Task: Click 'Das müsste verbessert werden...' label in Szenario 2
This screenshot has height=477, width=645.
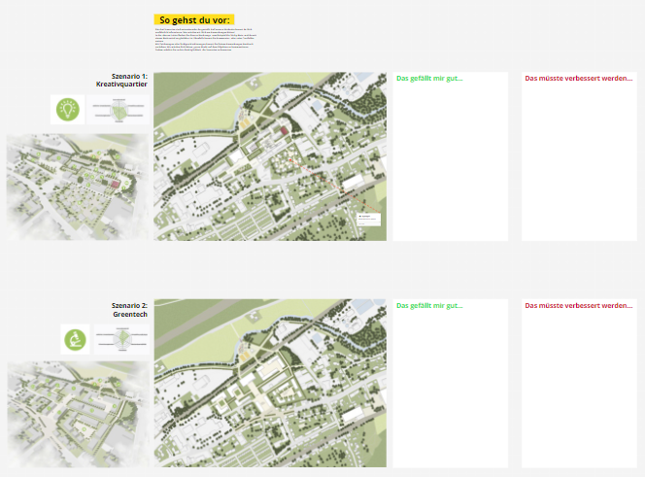Action: pyautogui.click(x=578, y=305)
